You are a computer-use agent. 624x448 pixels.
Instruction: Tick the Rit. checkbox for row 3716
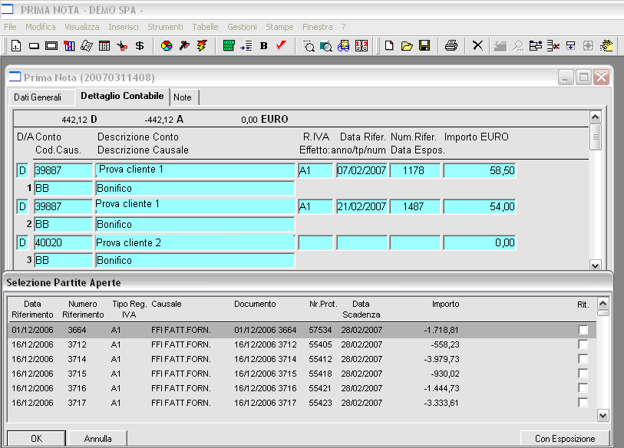coord(583,388)
